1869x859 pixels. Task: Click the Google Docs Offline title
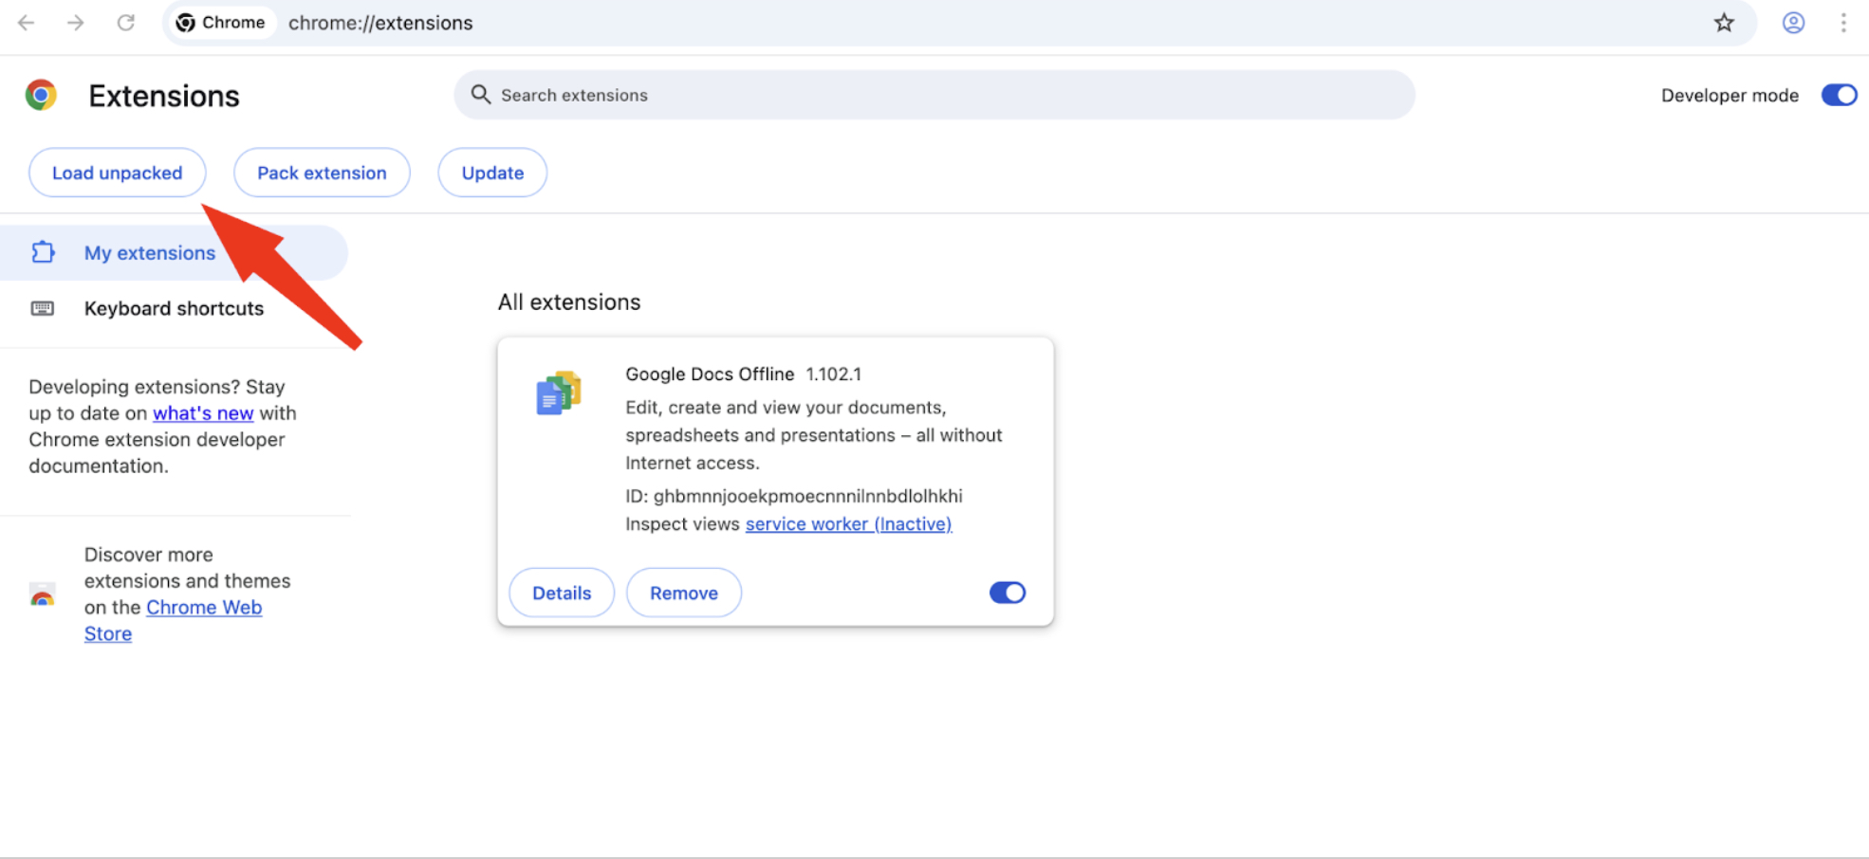pos(710,374)
